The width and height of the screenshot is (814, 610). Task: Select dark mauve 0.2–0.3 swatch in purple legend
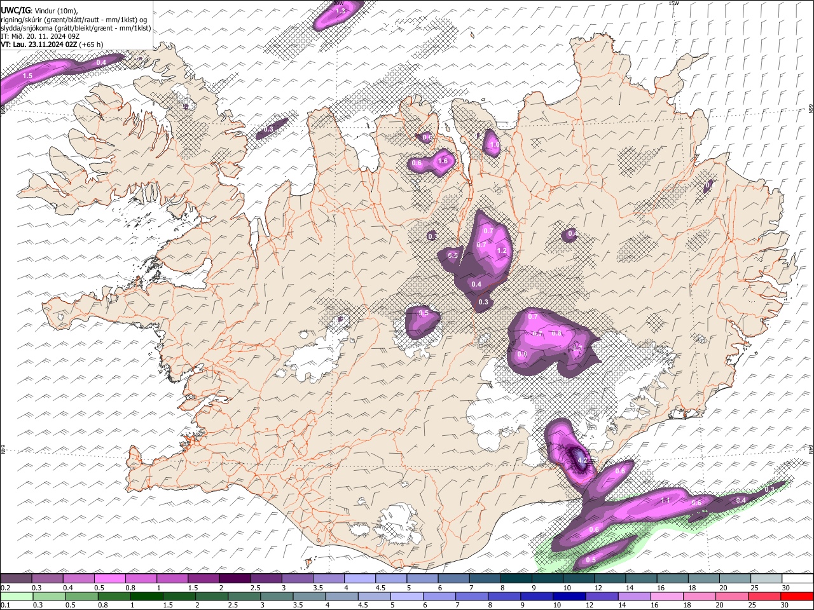[16, 578]
